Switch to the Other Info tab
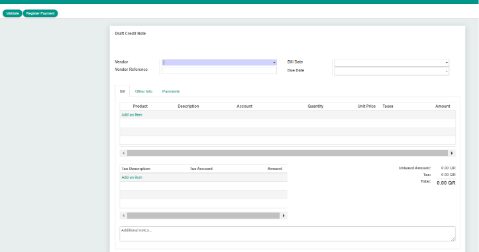The image size is (479, 252). 144,91
